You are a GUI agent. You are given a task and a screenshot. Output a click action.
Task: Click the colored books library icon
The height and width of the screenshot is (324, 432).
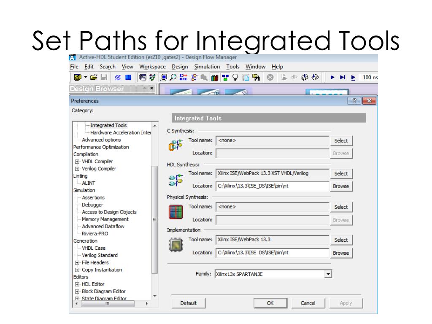pyautogui.click(x=215, y=78)
